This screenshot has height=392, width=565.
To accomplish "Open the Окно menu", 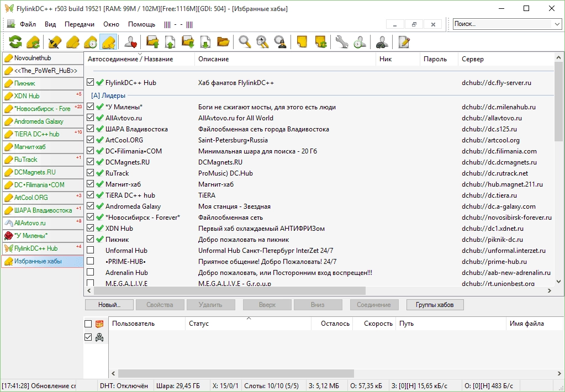I will click(111, 24).
